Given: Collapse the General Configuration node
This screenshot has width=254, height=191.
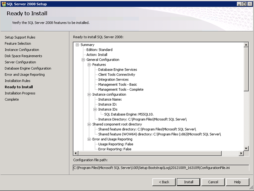Looking at the screenshot, I should [83, 60].
